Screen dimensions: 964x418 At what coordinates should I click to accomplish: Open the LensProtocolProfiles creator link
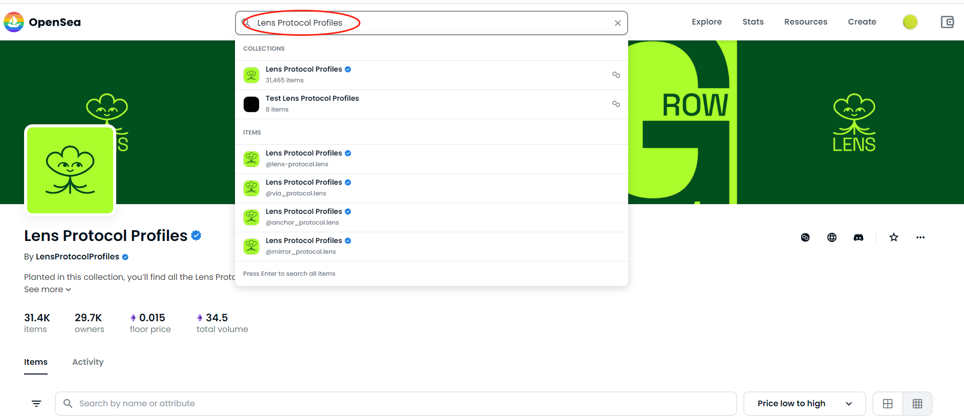coord(77,257)
